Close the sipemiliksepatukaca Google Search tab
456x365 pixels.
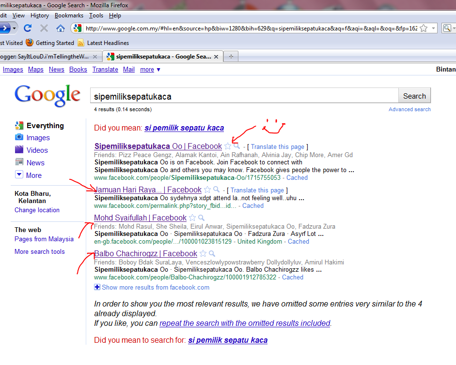[x=216, y=57]
